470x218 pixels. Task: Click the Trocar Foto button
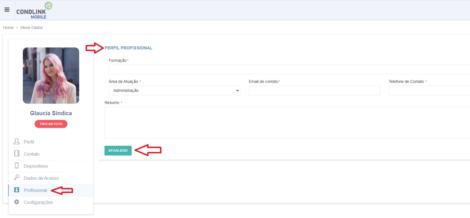(51, 124)
